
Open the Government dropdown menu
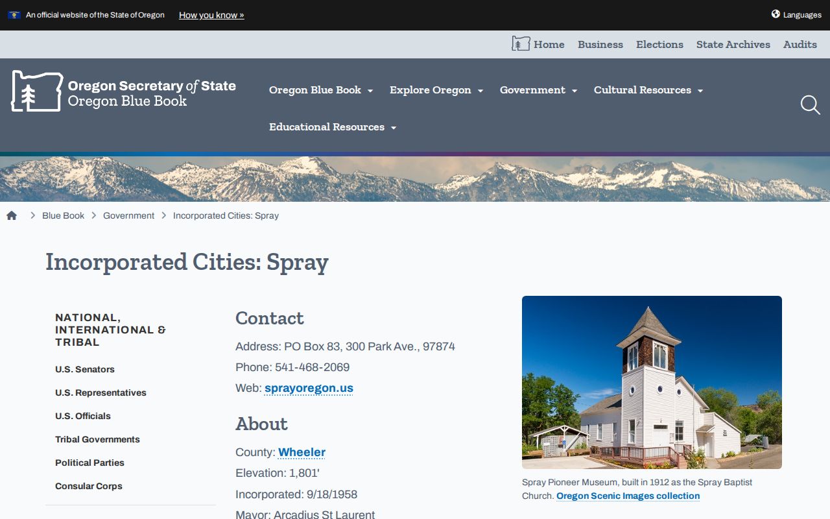click(538, 90)
